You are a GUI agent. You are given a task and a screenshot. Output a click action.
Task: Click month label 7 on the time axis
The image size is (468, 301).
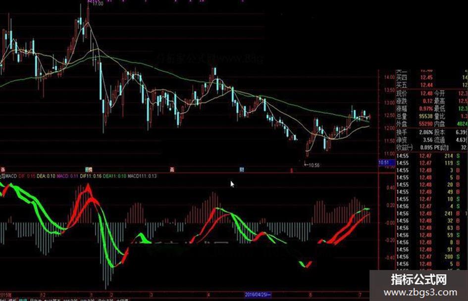(x=360, y=295)
